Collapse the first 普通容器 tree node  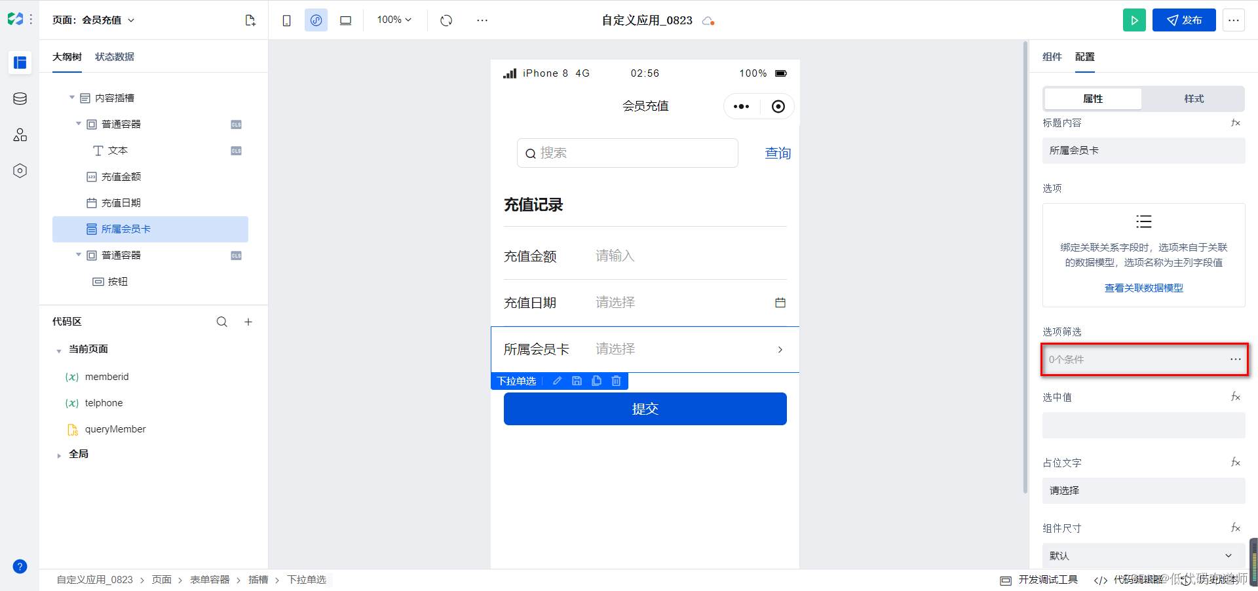[x=79, y=124]
